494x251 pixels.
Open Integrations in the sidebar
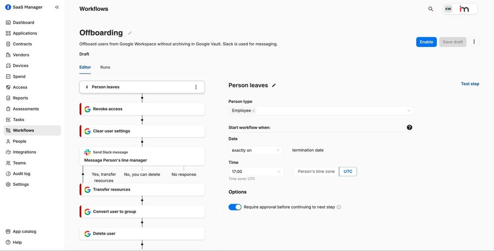[x=32, y=152]
